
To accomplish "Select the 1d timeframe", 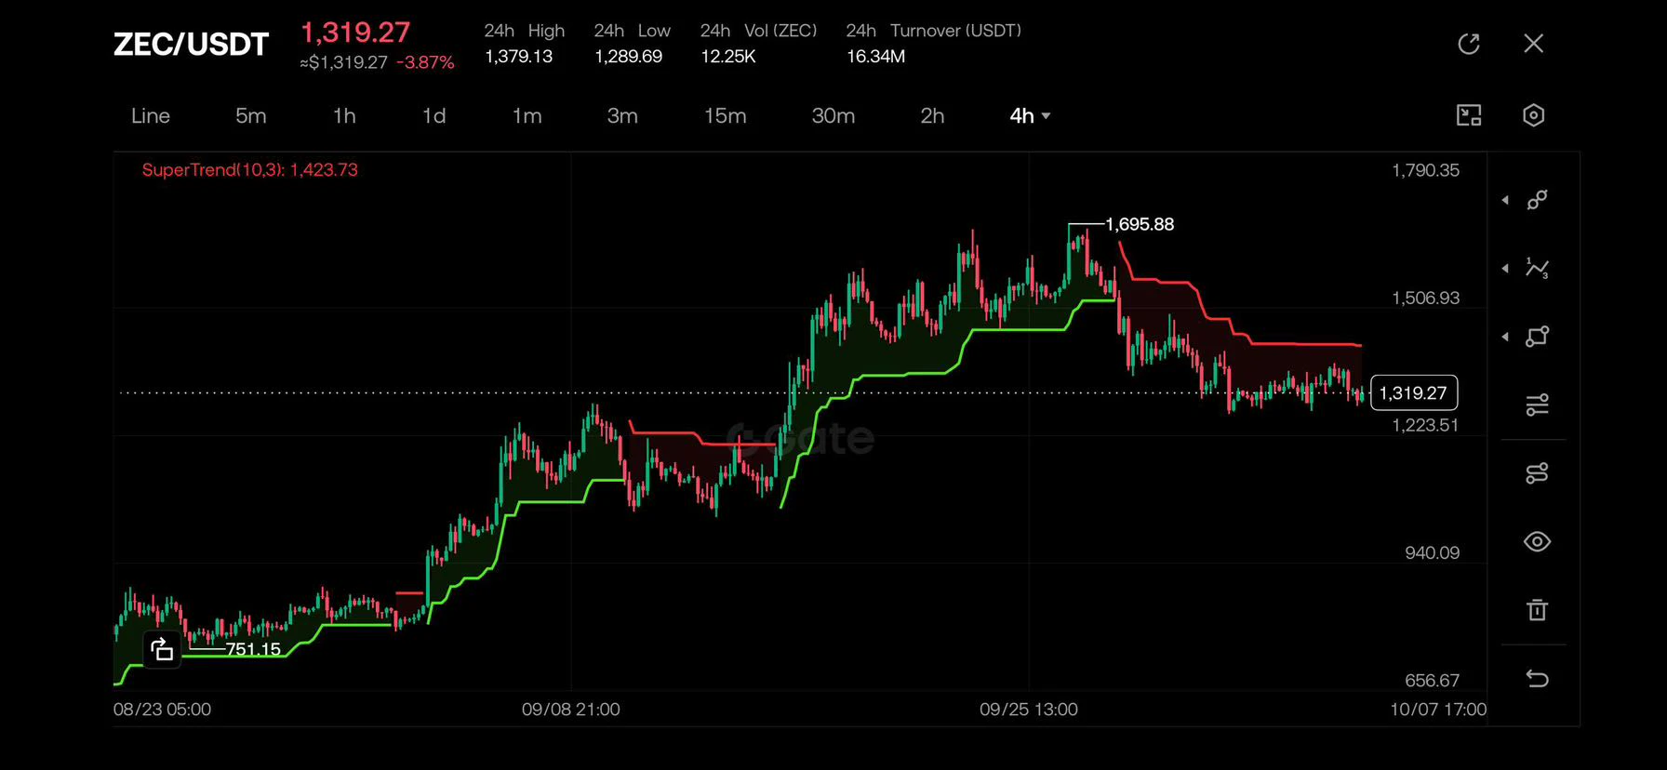I will (433, 115).
